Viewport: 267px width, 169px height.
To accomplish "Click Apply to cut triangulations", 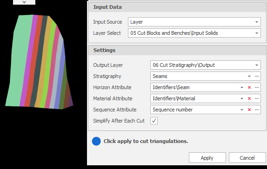I will pyautogui.click(x=207, y=158).
